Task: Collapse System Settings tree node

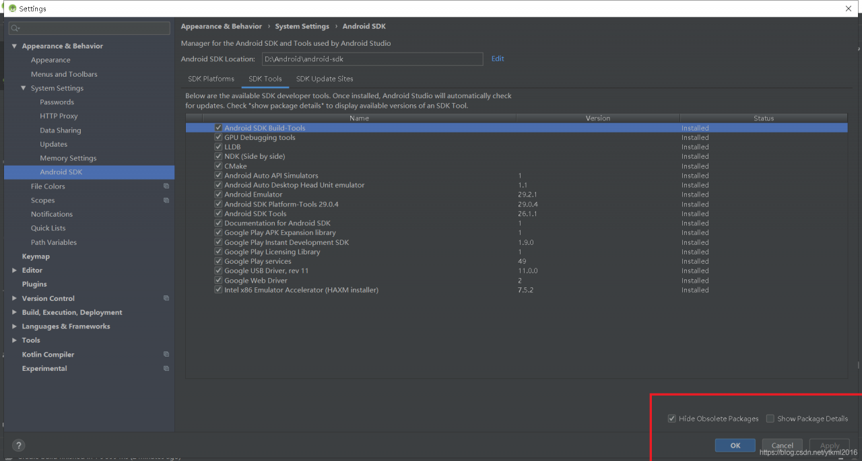Action: click(x=24, y=88)
